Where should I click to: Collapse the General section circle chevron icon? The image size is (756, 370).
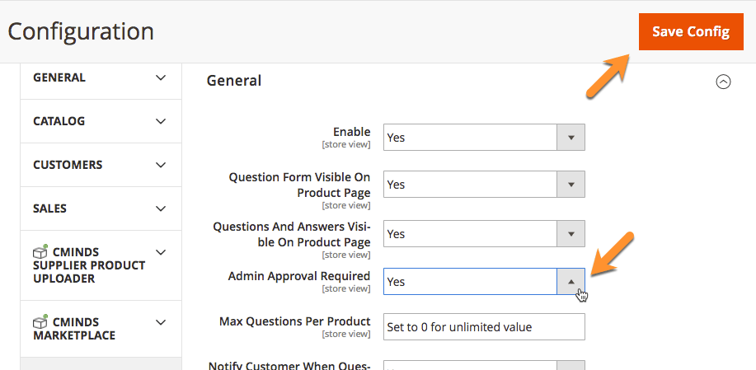(x=723, y=82)
